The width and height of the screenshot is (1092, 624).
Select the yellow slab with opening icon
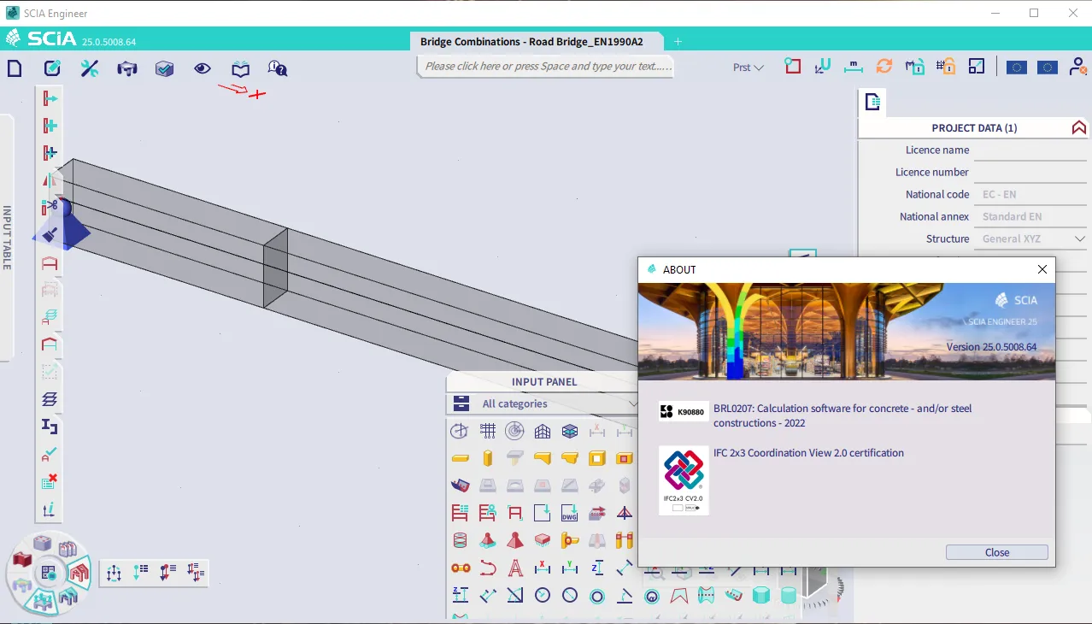(x=597, y=458)
